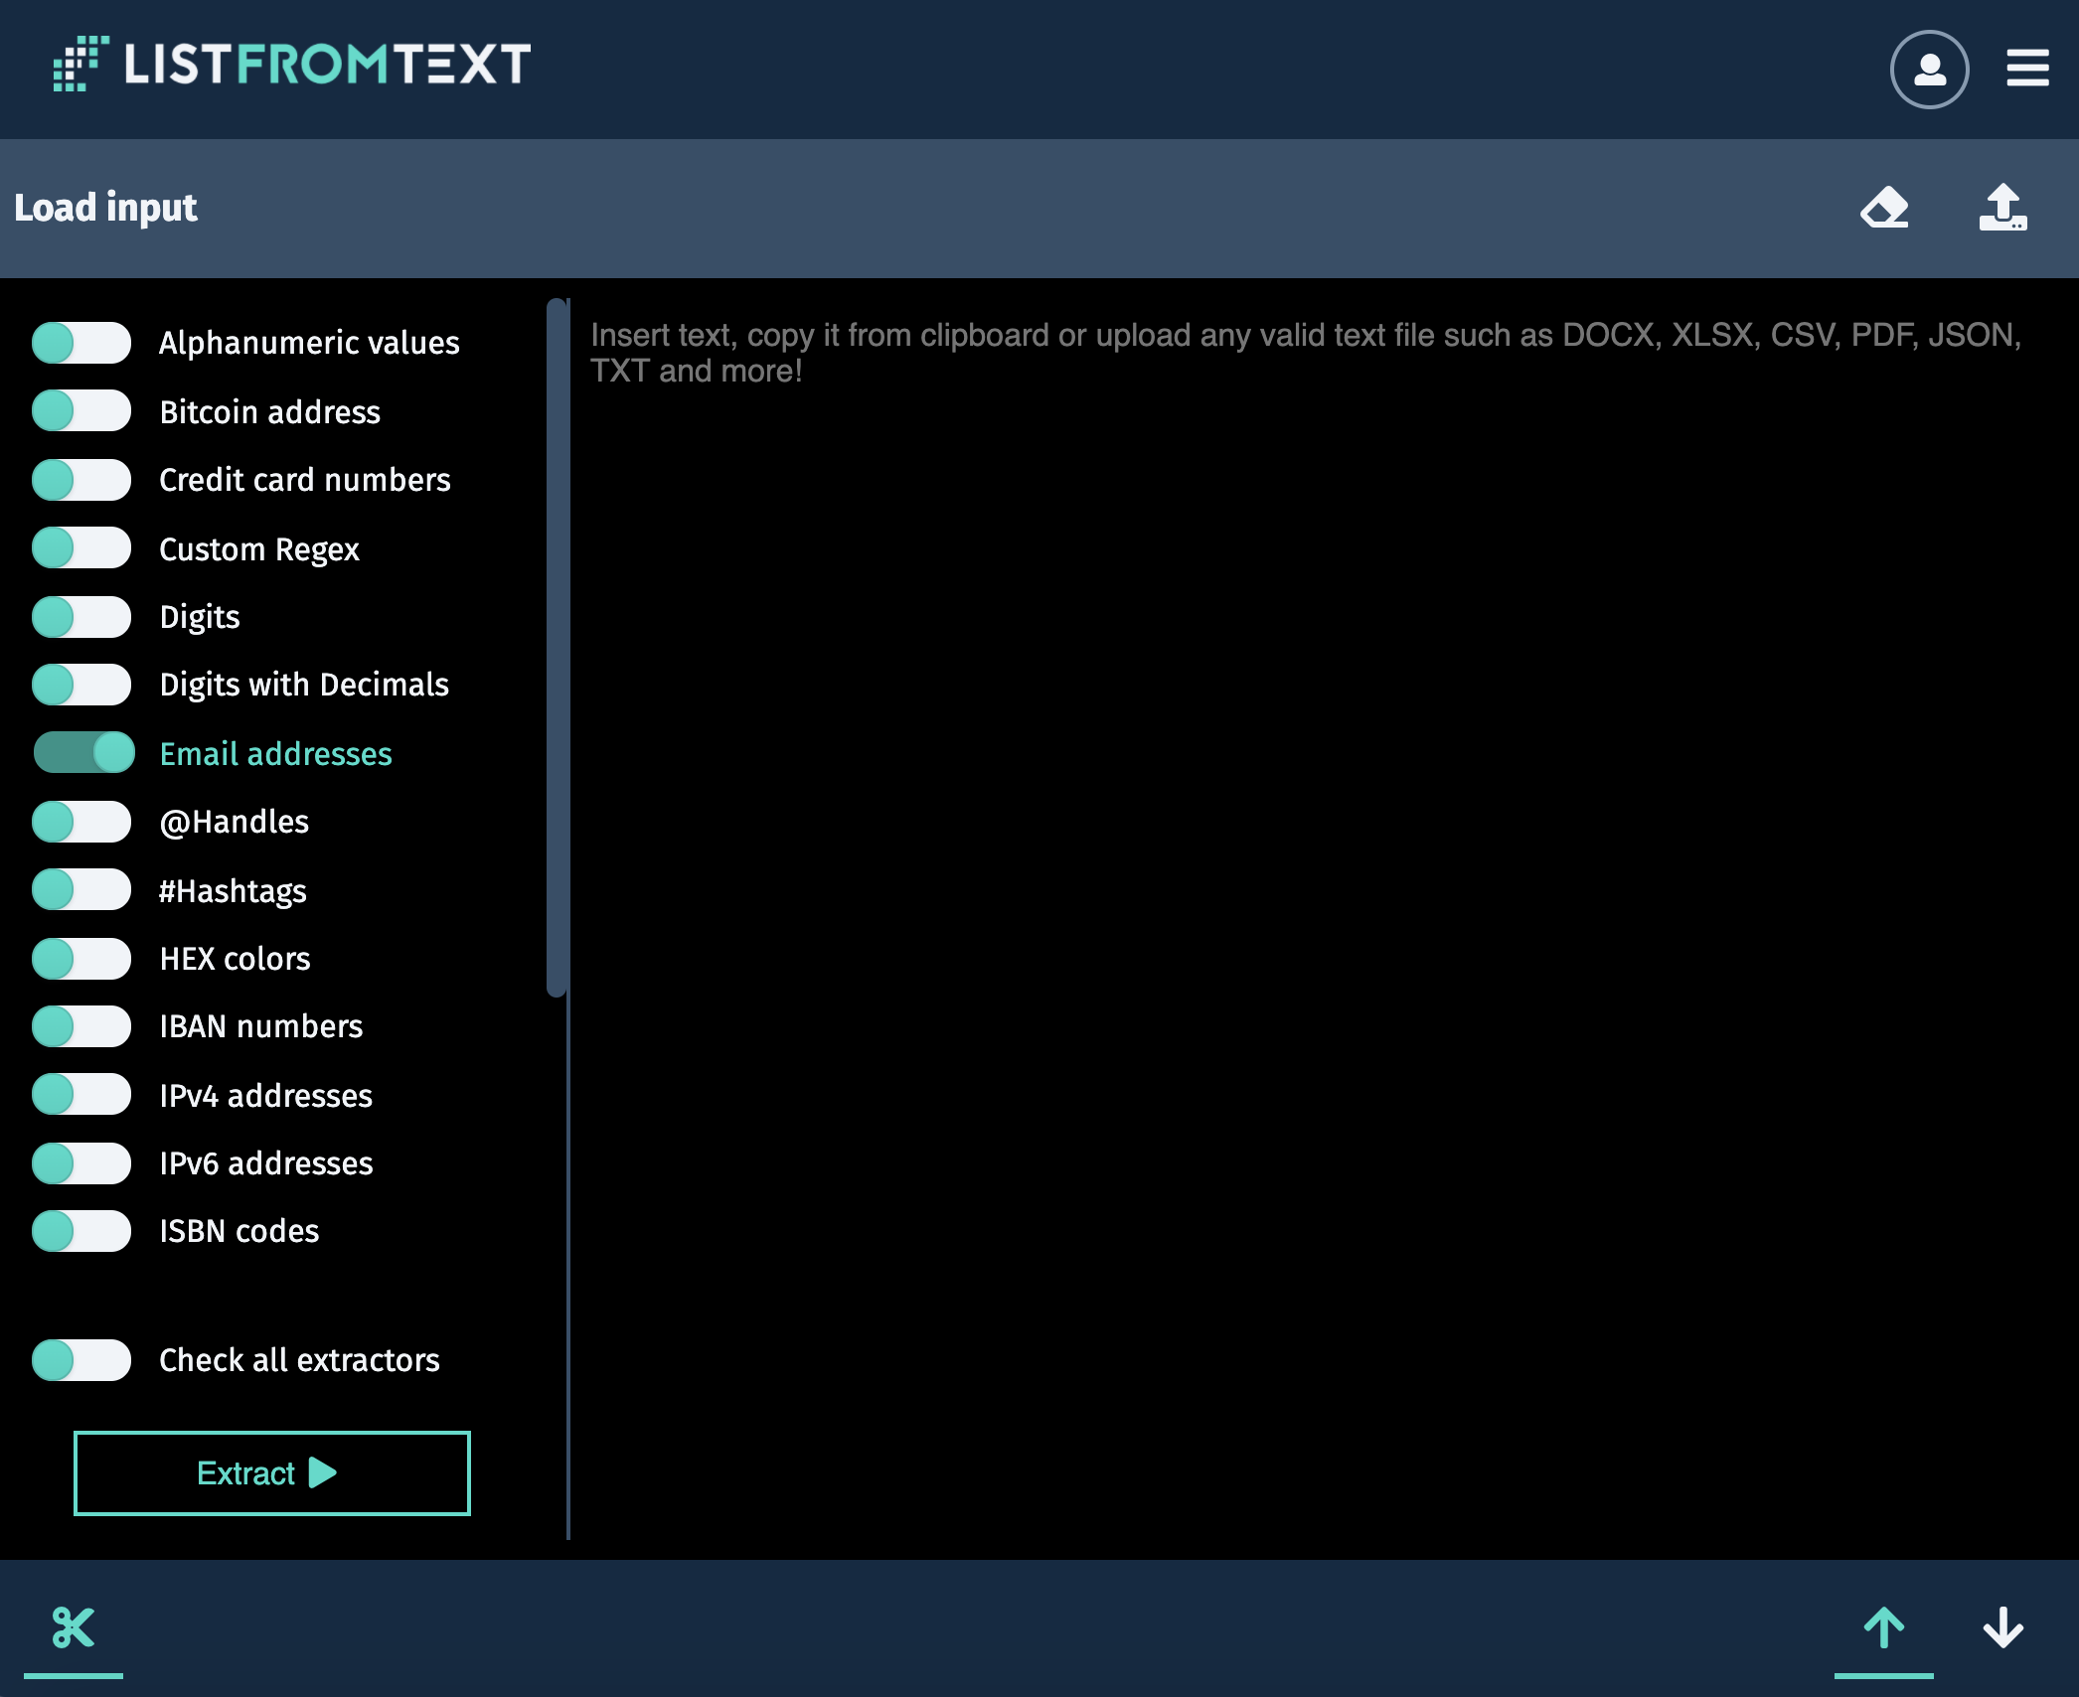Enable #Hashtags extractor
This screenshot has height=1697, width=2079.
coord(81,889)
